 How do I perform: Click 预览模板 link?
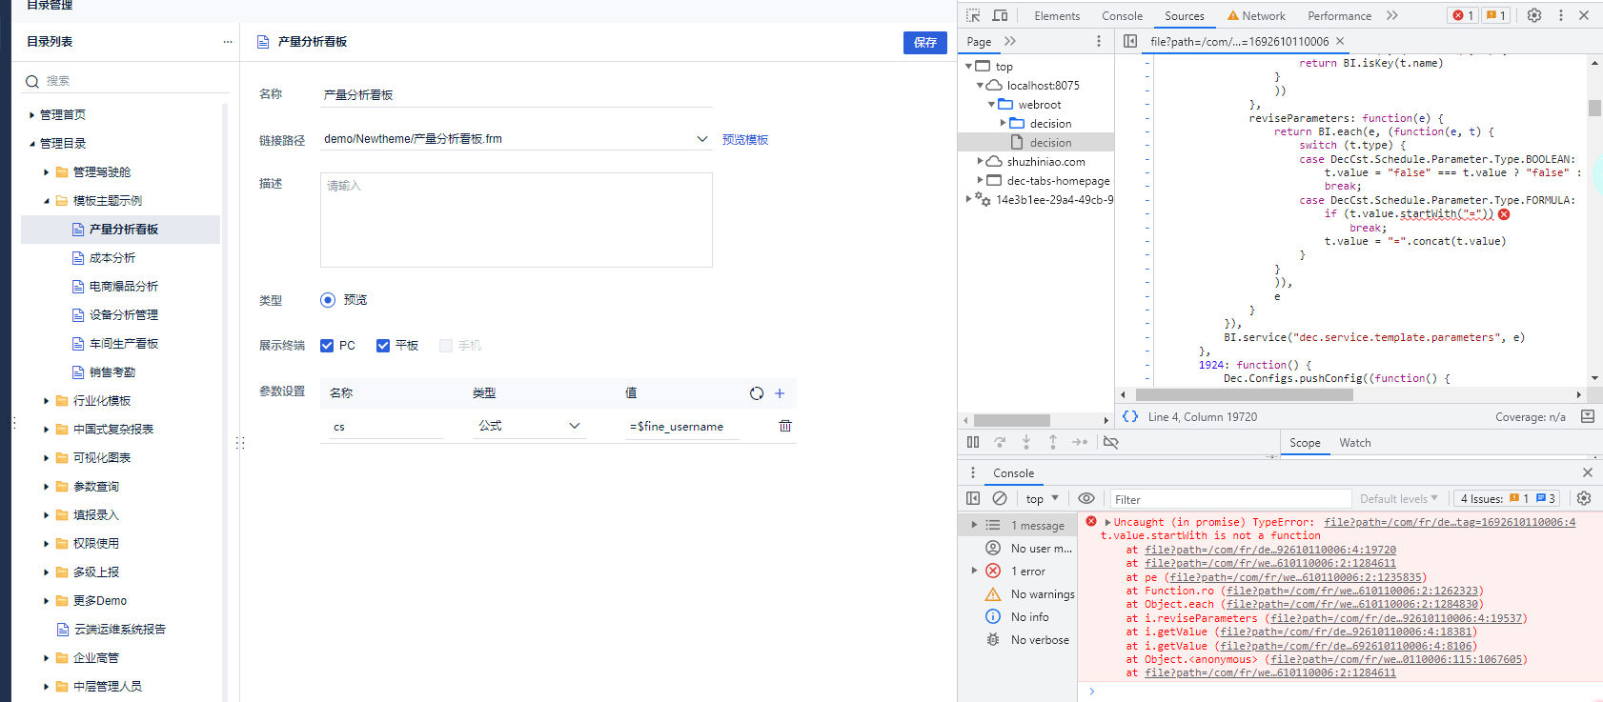tap(745, 140)
